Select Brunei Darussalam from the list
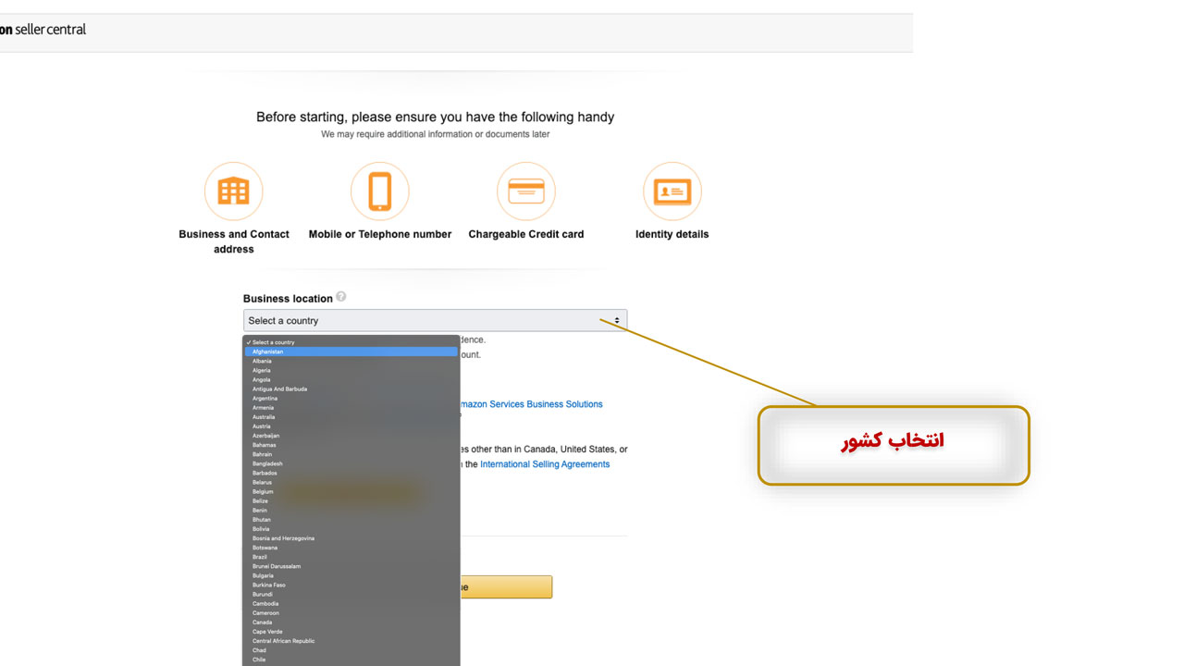 351,566
